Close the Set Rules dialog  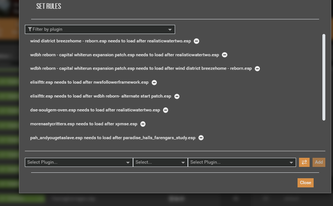pyautogui.click(x=305, y=183)
